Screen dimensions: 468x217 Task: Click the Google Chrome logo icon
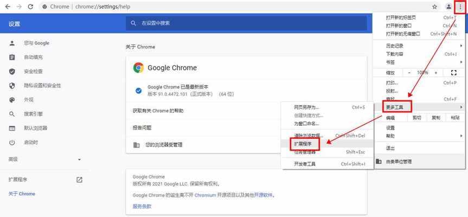click(138, 68)
